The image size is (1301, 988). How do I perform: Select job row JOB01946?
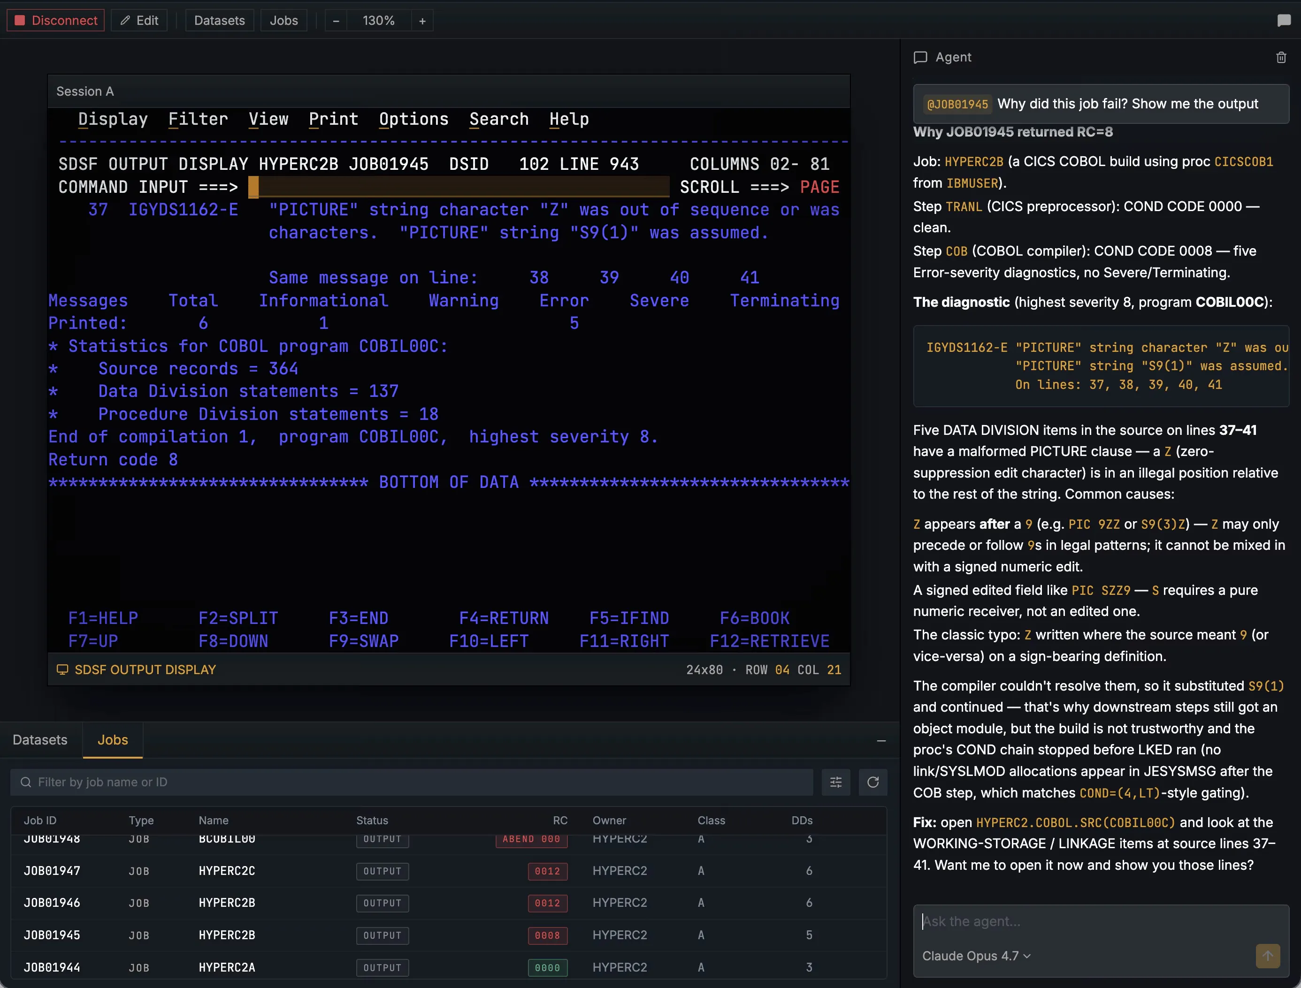[448, 903]
